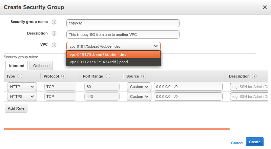Click info icon next to VPC label
Viewport: 271px width, 149px height.
[x=54, y=45]
